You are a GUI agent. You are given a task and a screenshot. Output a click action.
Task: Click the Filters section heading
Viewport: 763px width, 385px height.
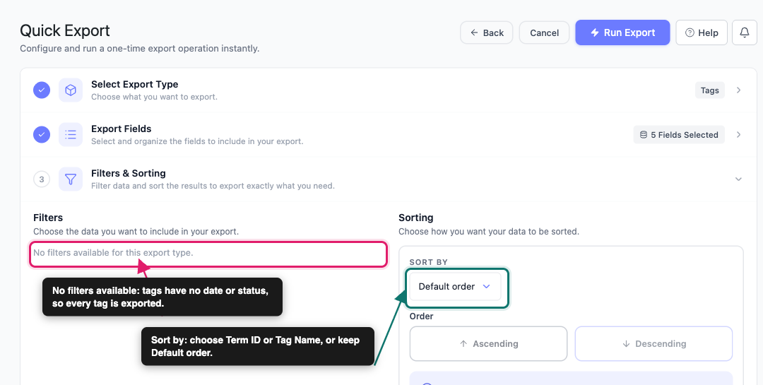click(x=48, y=218)
